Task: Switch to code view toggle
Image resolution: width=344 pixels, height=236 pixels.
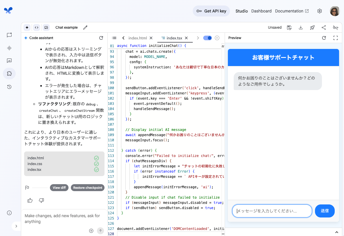Action: click(x=37, y=28)
